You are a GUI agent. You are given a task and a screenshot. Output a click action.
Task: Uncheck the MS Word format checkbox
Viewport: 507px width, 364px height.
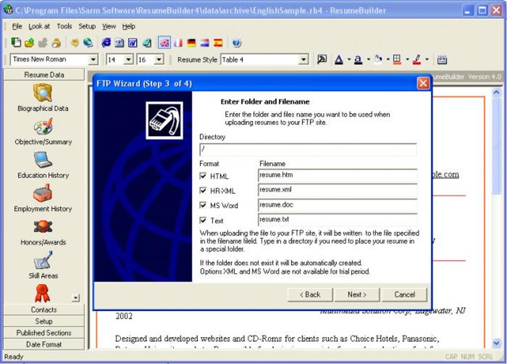[203, 205]
